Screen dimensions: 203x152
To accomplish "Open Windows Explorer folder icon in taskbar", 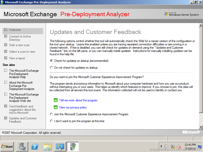I will [x=47, y=147].
